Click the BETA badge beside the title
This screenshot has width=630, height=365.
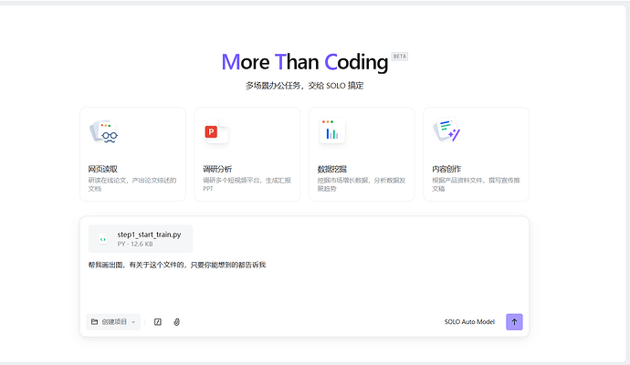coord(400,57)
